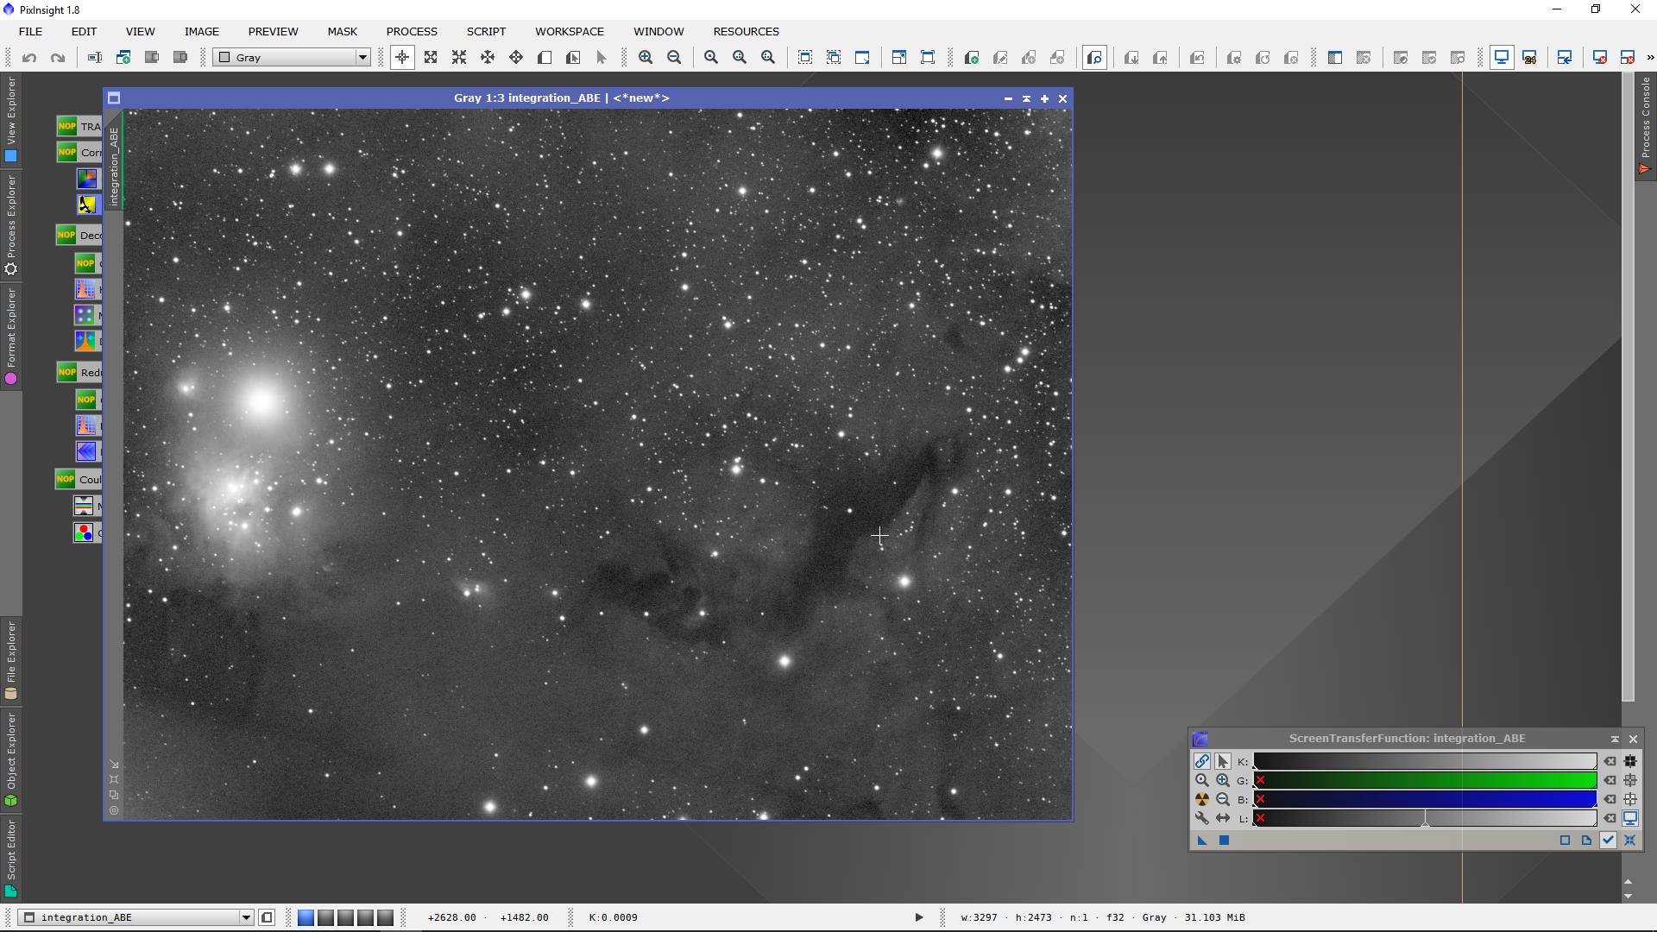Choose the STF Zoom In mode magnifier
The width and height of the screenshot is (1657, 932).
pyautogui.click(x=1222, y=780)
